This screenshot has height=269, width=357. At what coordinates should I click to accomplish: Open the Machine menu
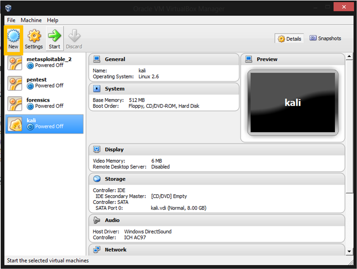(31, 20)
